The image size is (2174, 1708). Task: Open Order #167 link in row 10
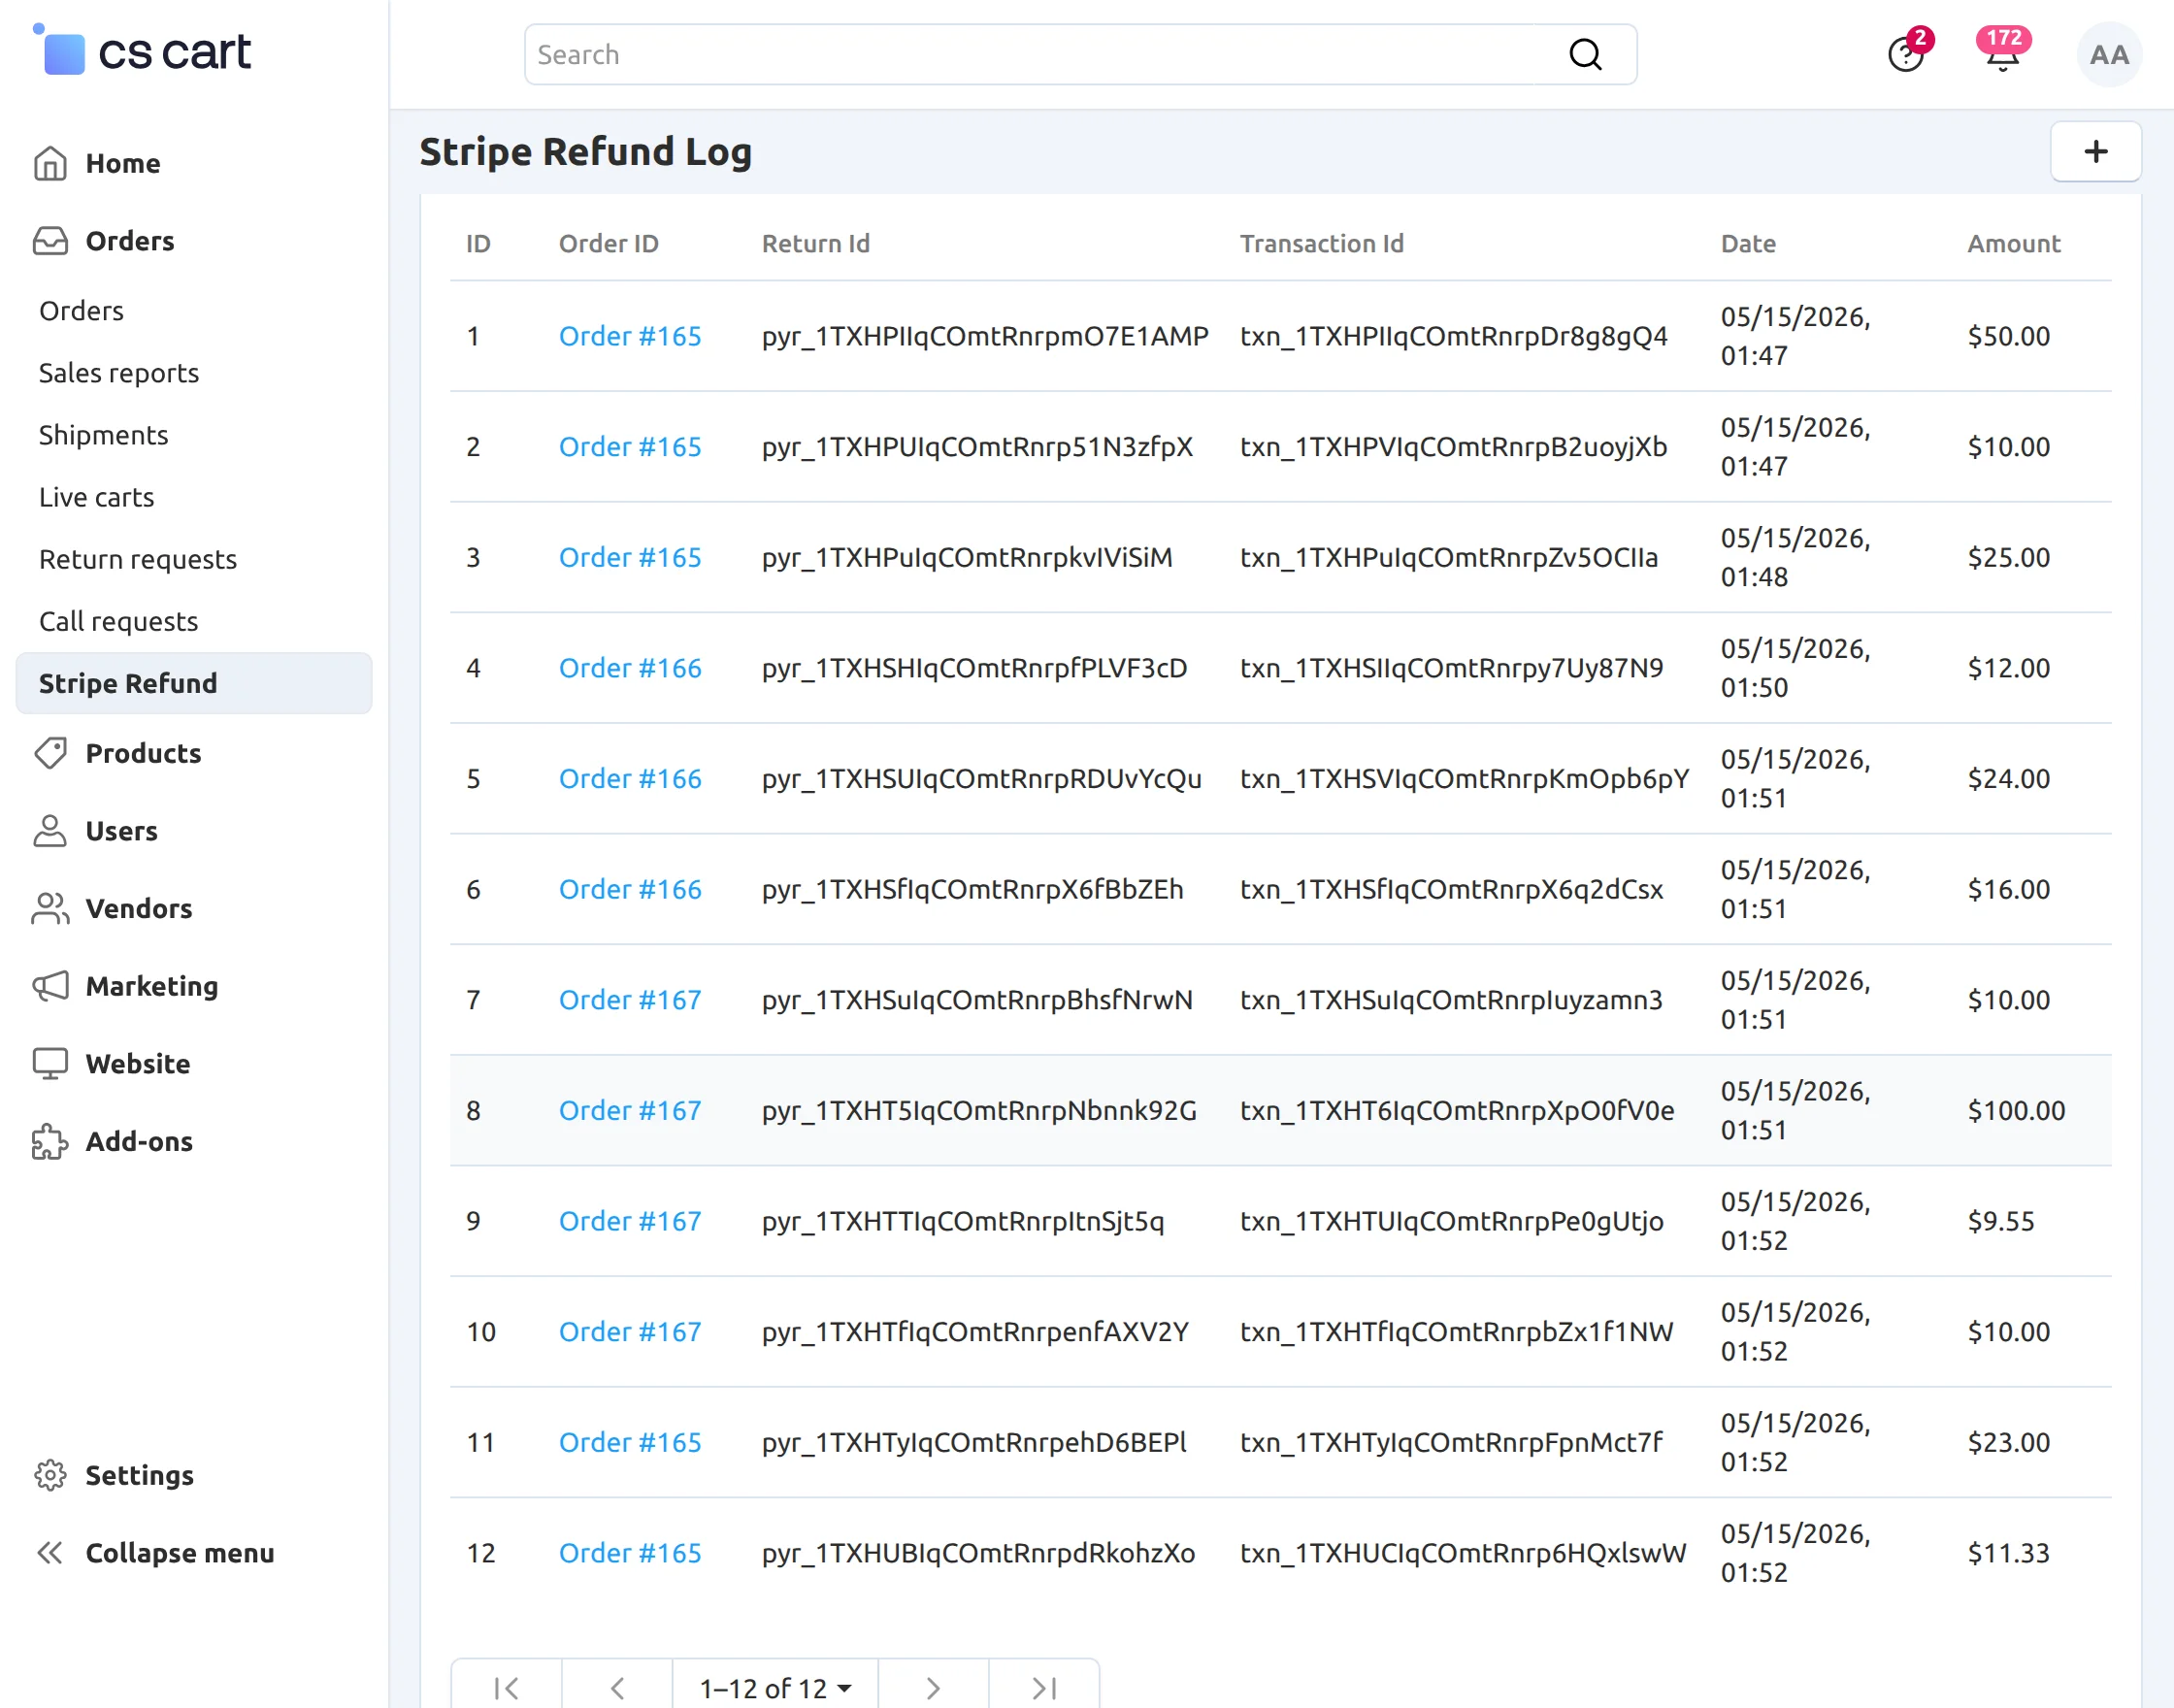(630, 1332)
